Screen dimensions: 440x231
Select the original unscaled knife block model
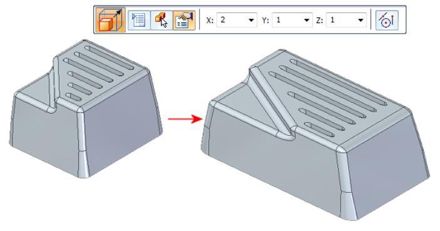click(86, 109)
